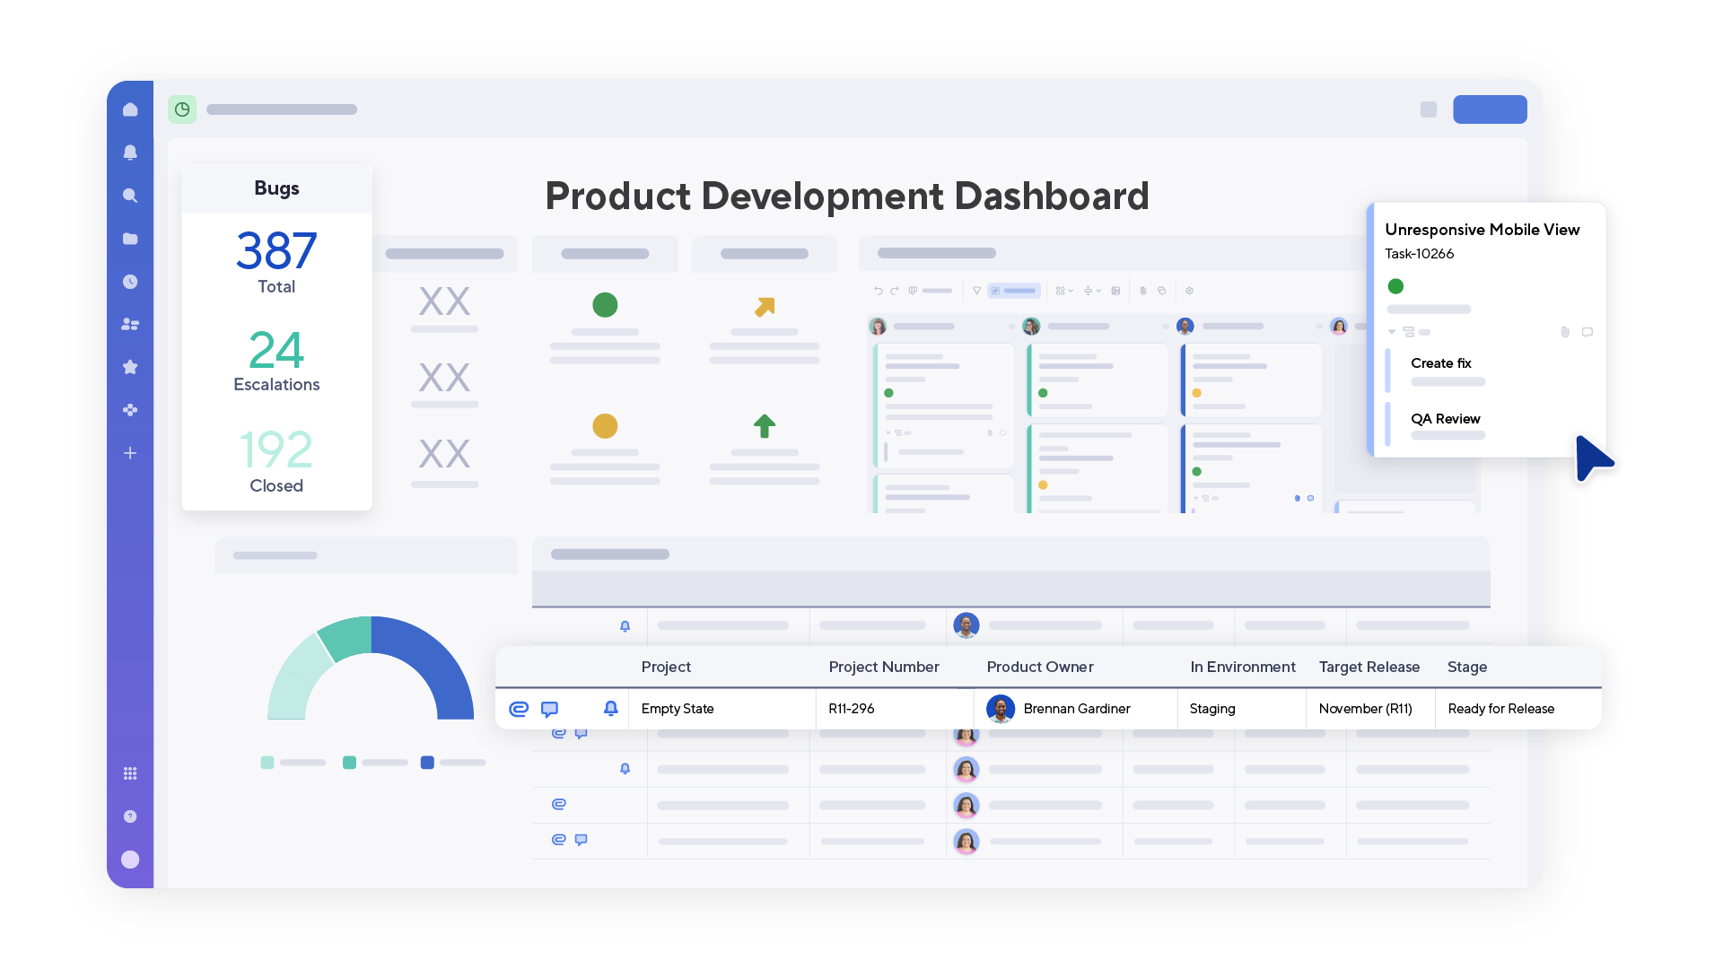This screenshot has height=969, width=1723.
Task: Attach a file using the paperclip toolbar icon
Action: click(1143, 291)
